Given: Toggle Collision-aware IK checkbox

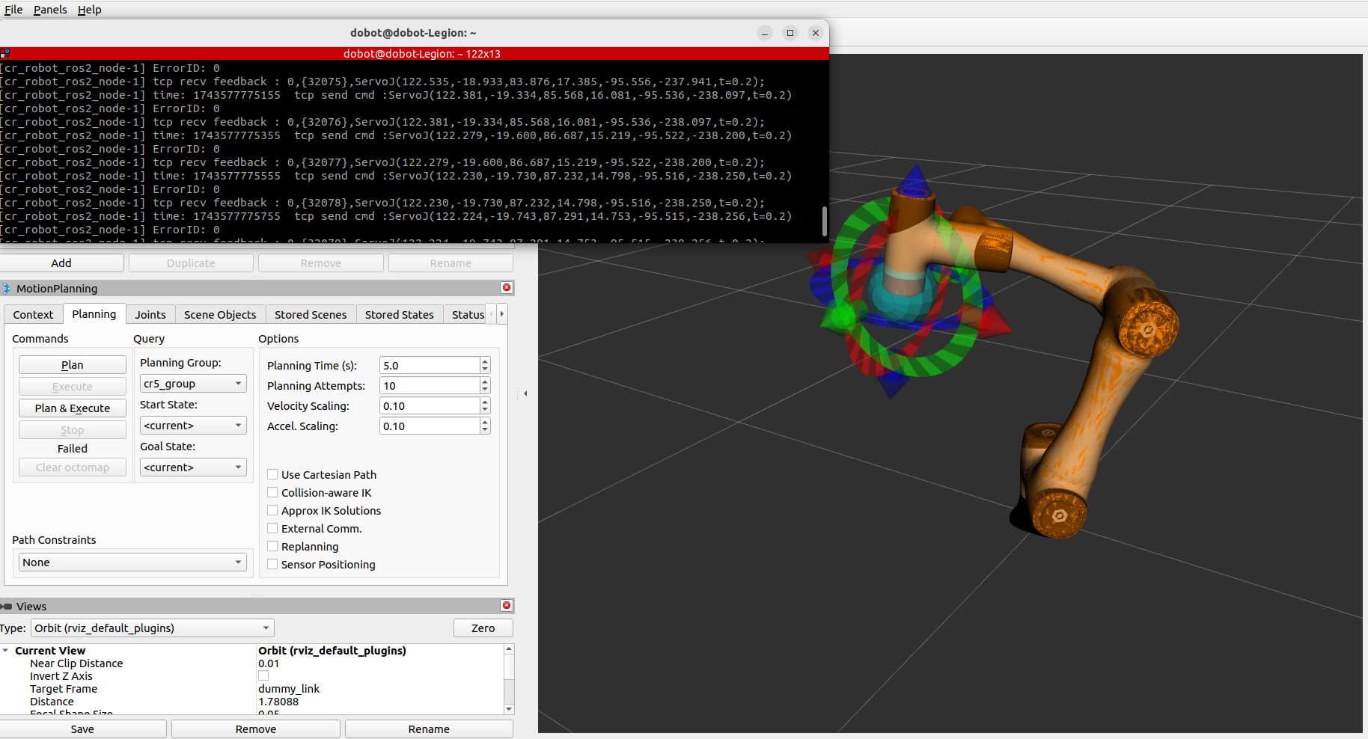Looking at the screenshot, I should point(273,492).
